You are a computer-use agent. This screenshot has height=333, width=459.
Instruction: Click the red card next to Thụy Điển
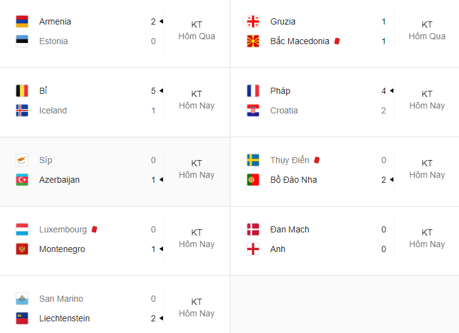point(317,160)
